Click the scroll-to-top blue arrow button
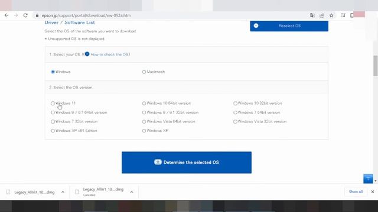 368,178
